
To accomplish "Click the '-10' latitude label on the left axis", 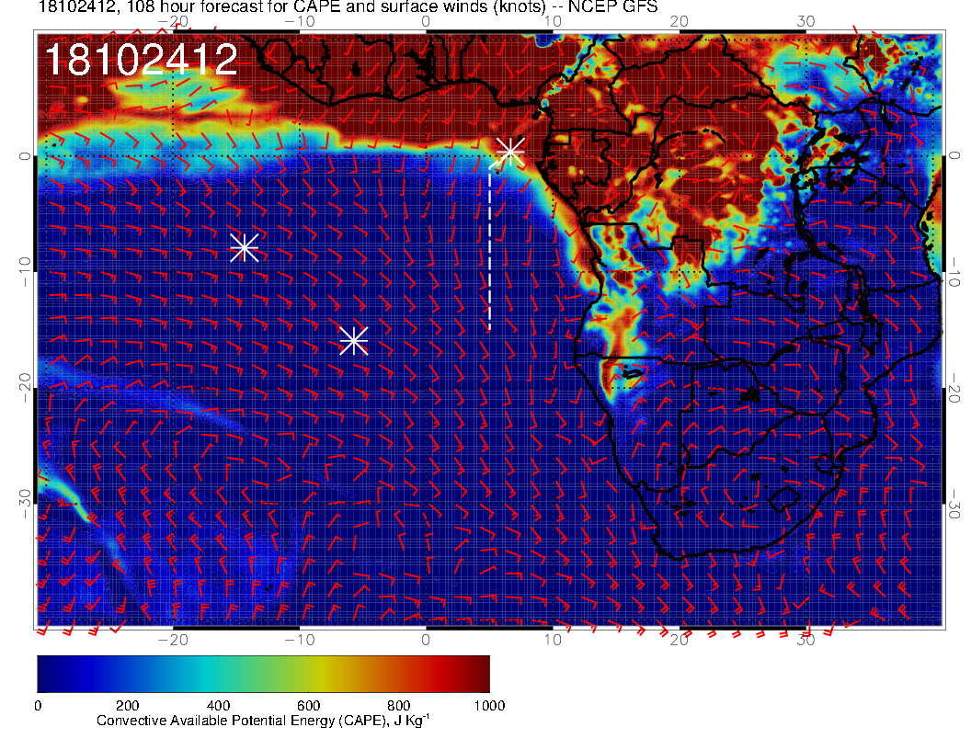I will tap(25, 271).
